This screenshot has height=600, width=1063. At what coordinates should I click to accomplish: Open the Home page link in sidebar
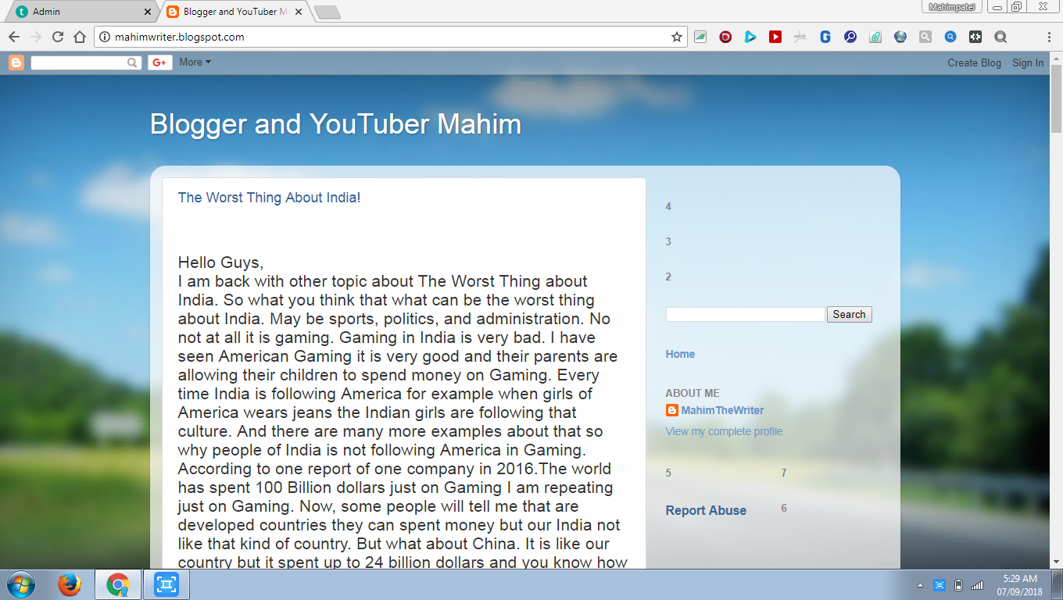click(680, 354)
